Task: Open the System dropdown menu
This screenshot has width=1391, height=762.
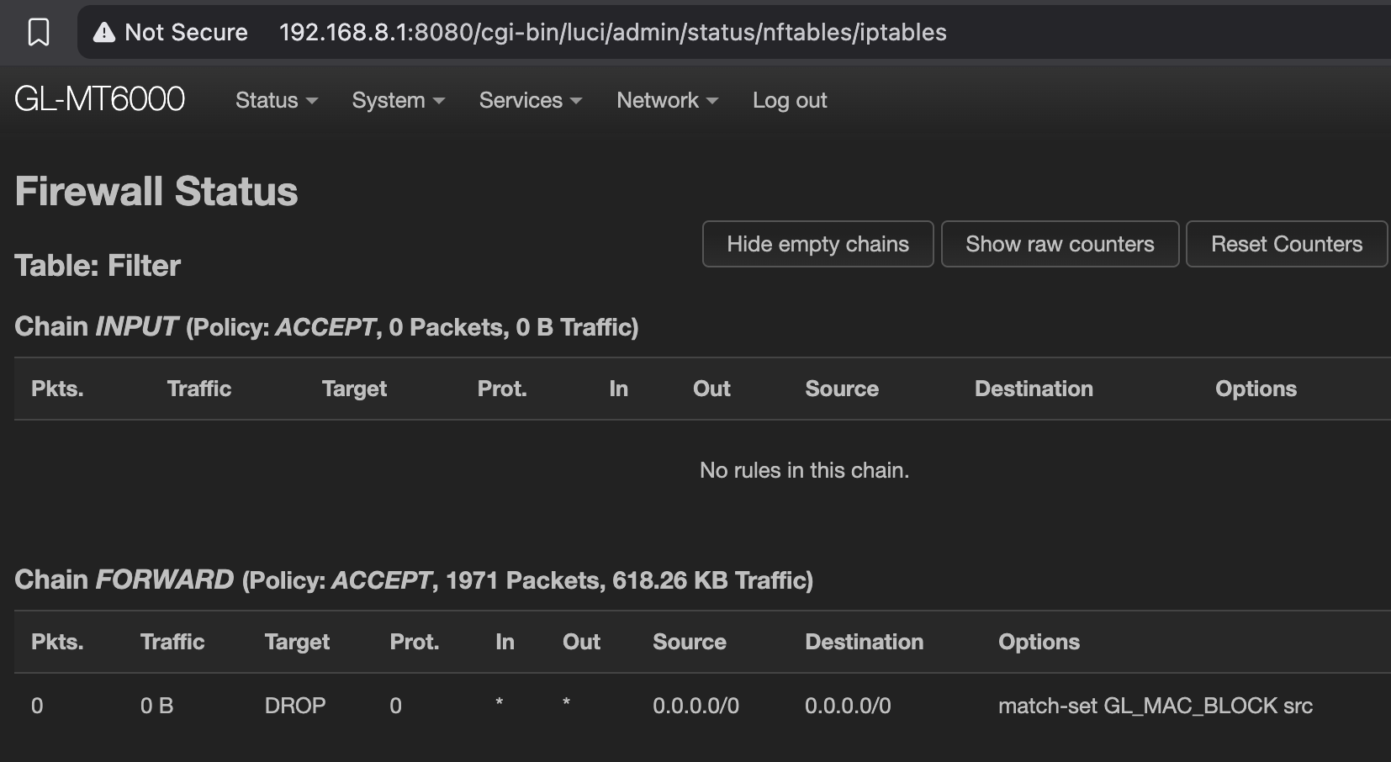Action: pos(398,100)
